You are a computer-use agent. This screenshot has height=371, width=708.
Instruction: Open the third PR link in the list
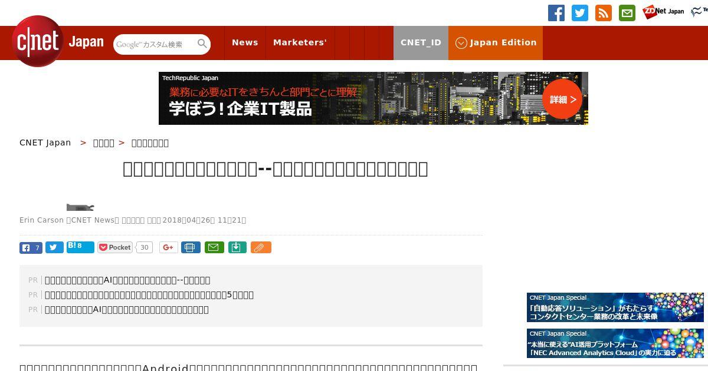(127, 310)
